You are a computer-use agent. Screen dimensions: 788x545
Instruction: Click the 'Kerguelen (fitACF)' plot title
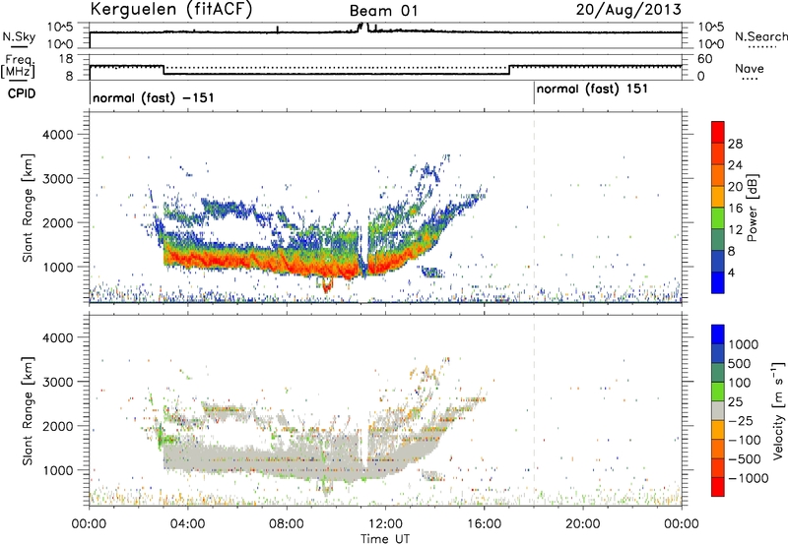170,9
